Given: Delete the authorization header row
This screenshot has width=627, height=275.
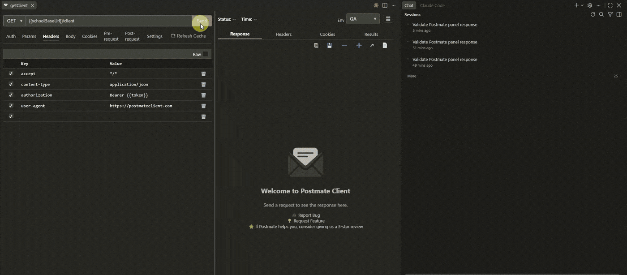Looking at the screenshot, I should pos(203,95).
